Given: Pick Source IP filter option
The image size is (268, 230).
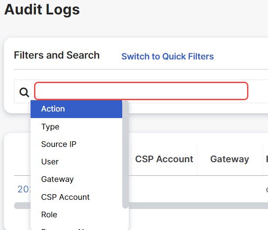Looking at the screenshot, I should (x=76, y=144).
